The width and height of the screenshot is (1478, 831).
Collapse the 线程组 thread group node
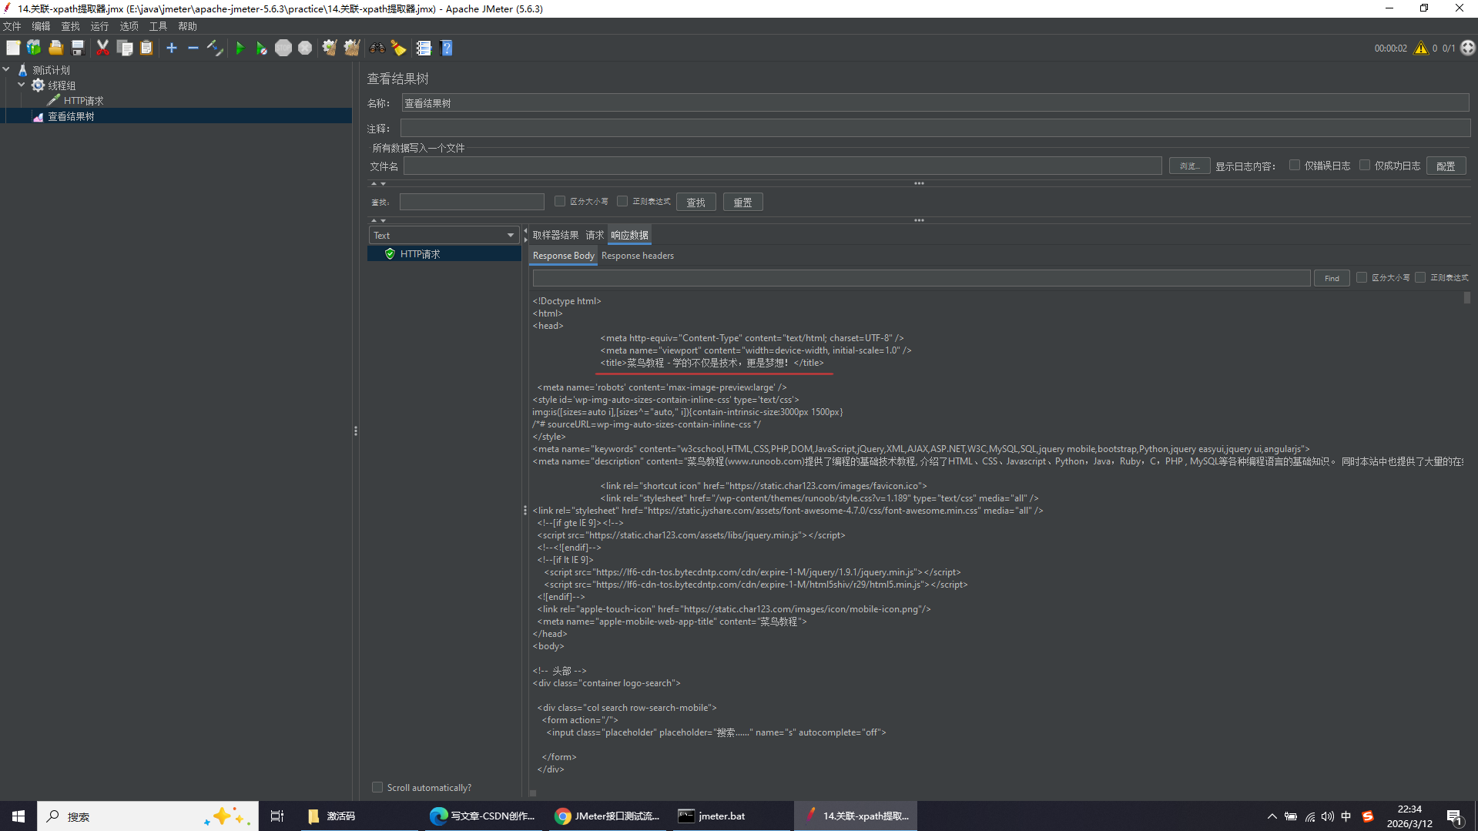22,85
